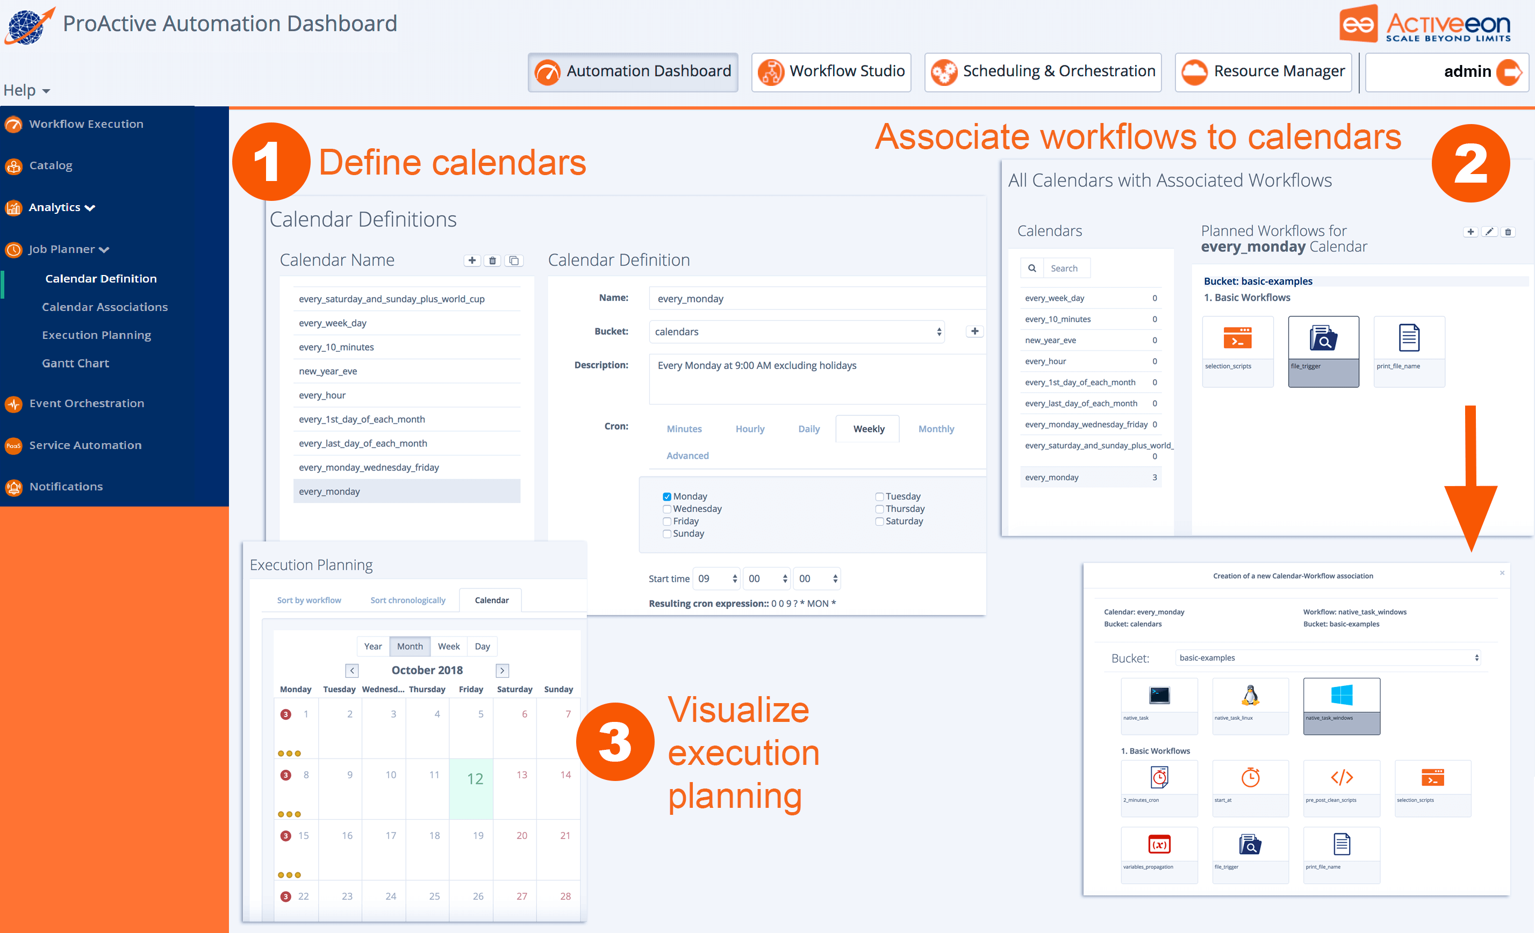Viewport: 1535px width, 933px height.
Task: Click the Job Planner clock icon
Action: coord(14,250)
